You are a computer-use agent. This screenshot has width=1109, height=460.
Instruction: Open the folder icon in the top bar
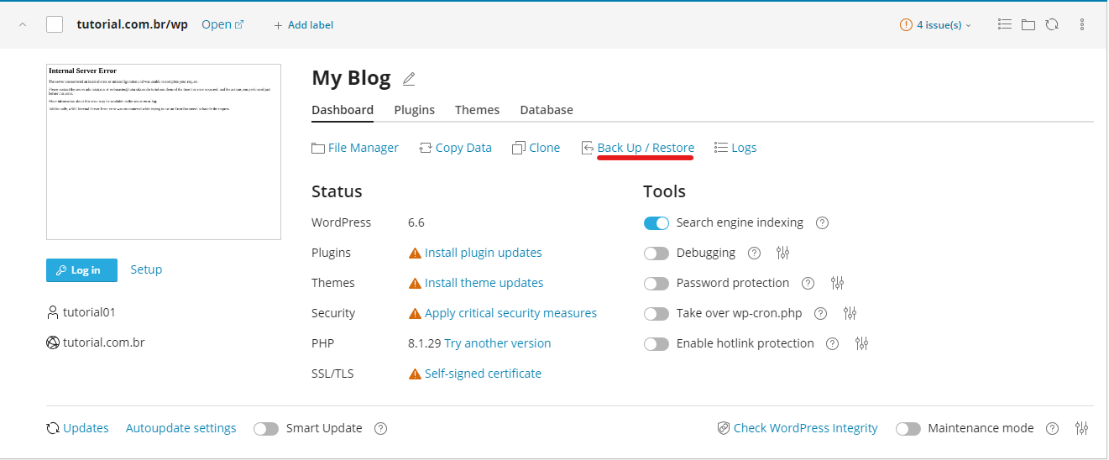tap(1028, 25)
